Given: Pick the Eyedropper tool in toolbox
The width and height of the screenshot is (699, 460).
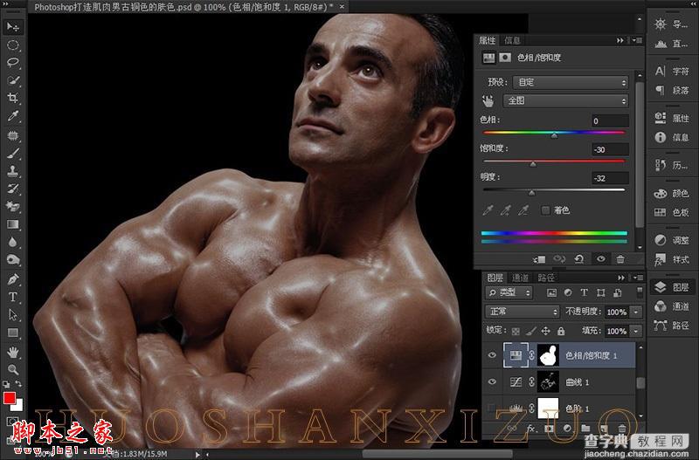Looking at the screenshot, I should (x=13, y=116).
